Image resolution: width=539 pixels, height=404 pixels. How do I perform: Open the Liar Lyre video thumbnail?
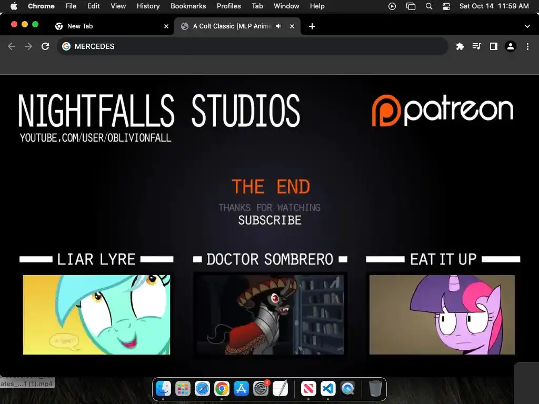pyautogui.click(x=97, y=315)
